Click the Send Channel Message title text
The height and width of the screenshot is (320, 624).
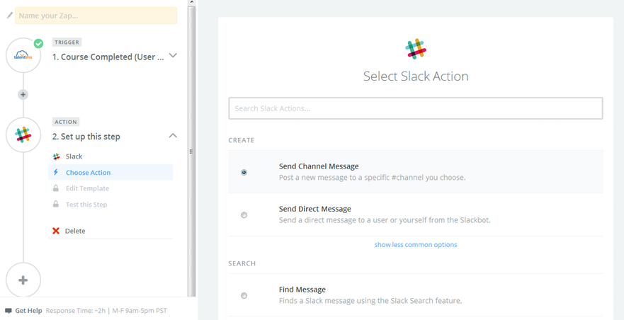click(319, 166)
